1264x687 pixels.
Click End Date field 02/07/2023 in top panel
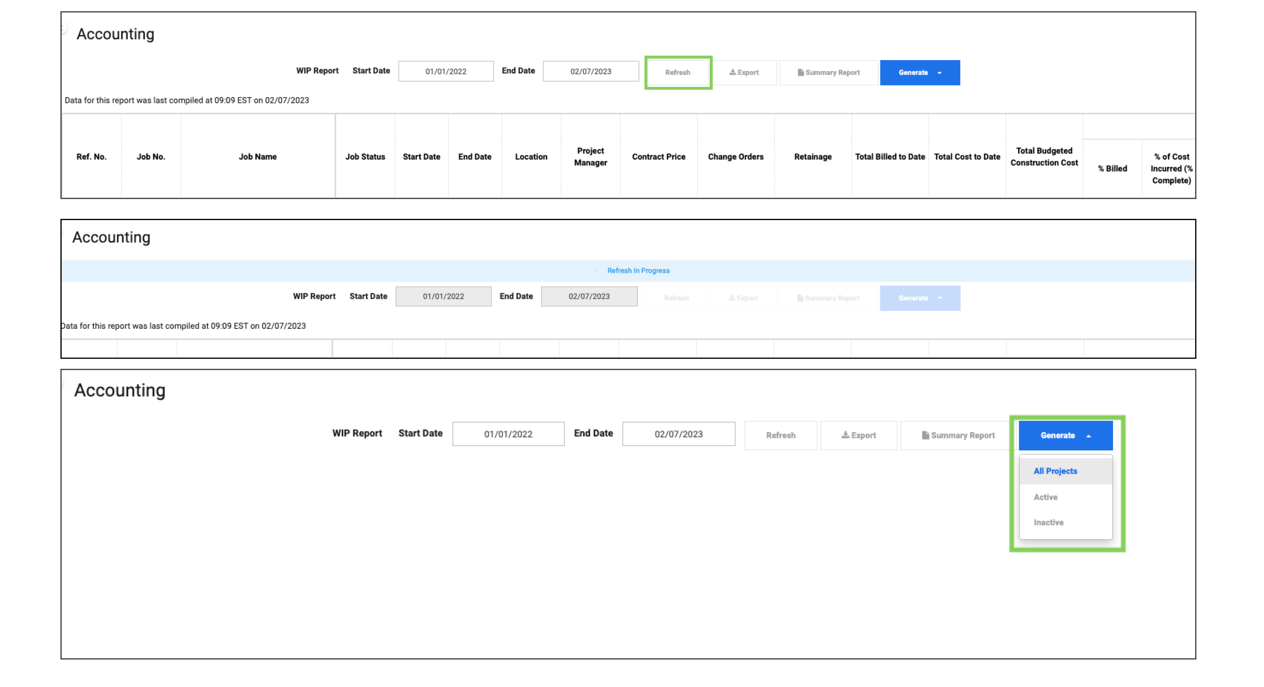pyautogui.click(x=590, y=72)
